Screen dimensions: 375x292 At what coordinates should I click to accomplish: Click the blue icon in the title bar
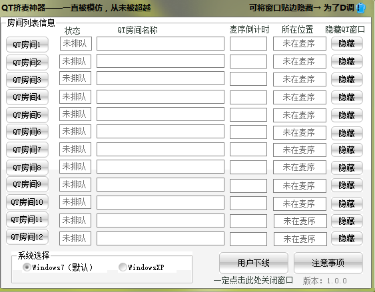360,8
